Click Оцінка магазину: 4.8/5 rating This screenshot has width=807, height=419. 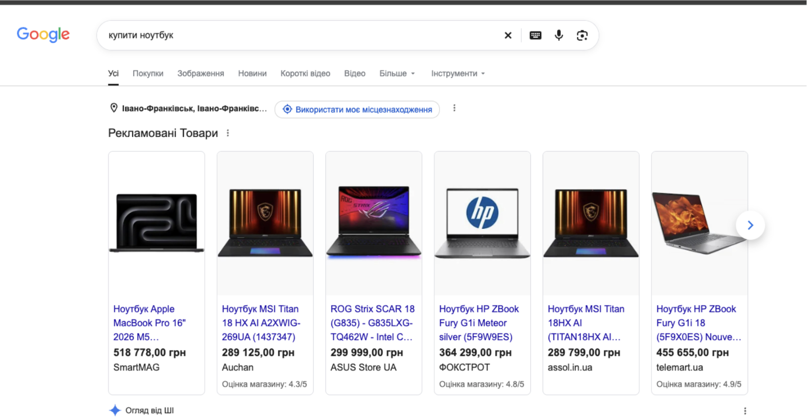pos(482,384)
